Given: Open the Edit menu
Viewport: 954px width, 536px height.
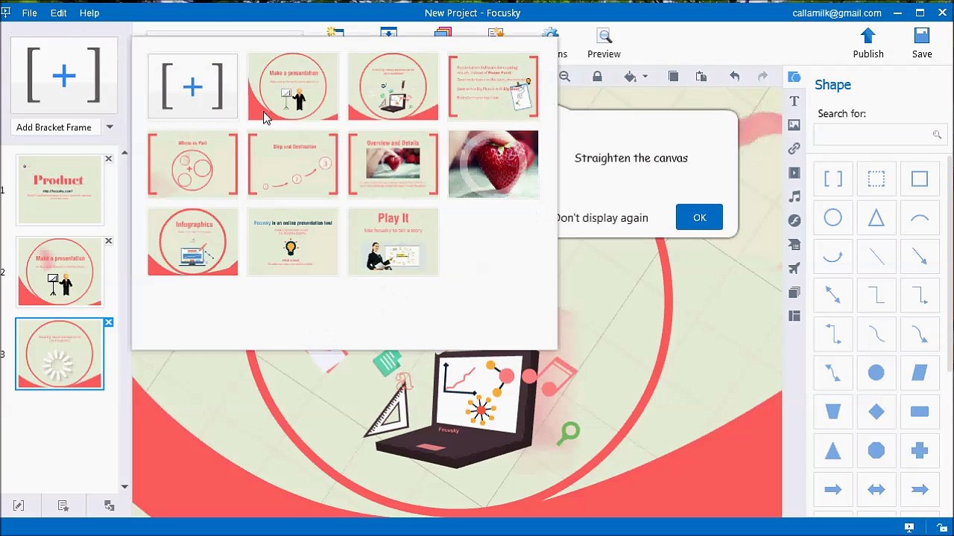Looking at the screenshot, I should 58,13.
